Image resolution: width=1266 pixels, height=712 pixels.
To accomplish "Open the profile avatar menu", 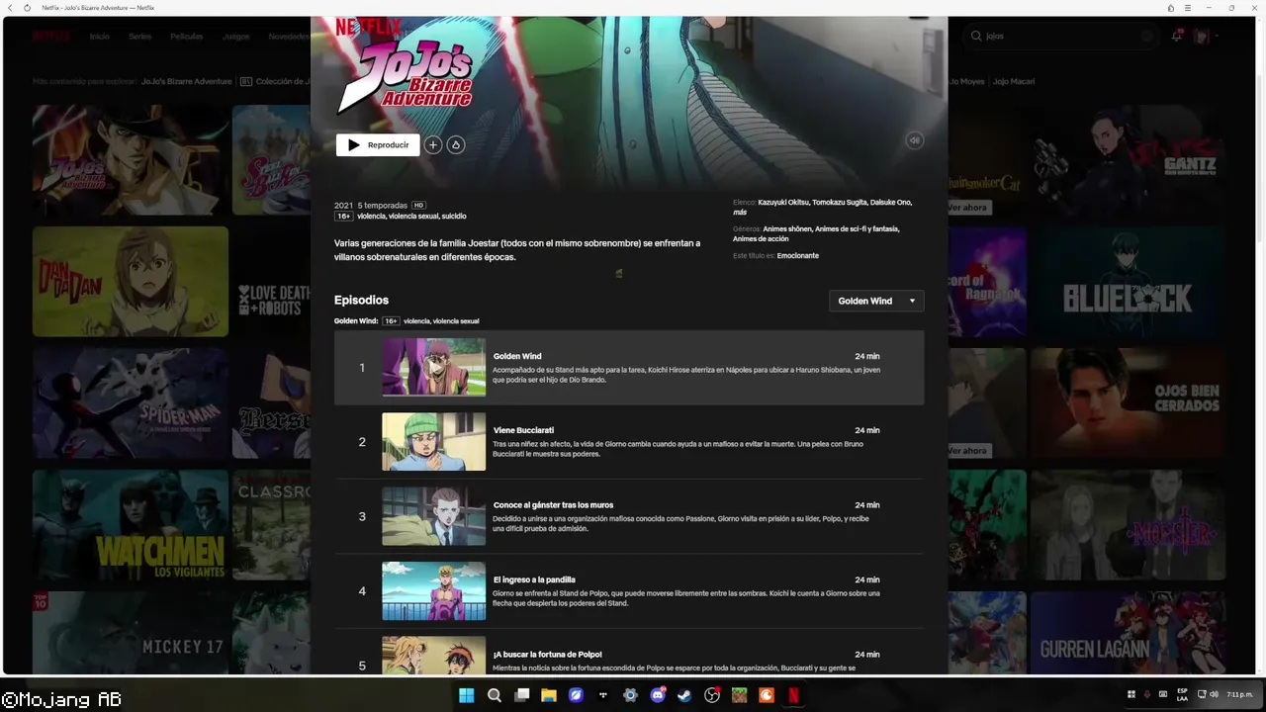I will click(x=1202, y=36).
